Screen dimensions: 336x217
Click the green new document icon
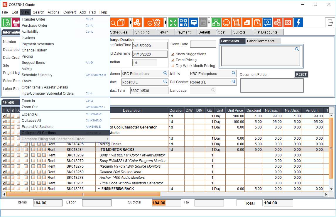(x=6, y=23)
